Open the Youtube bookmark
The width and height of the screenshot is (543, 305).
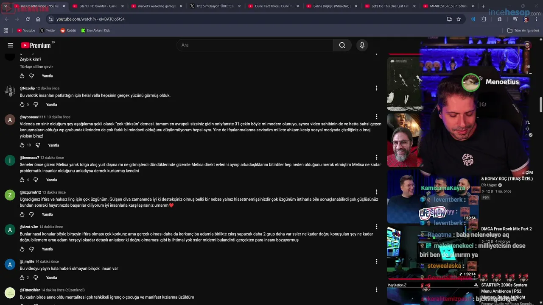[26, 30]
